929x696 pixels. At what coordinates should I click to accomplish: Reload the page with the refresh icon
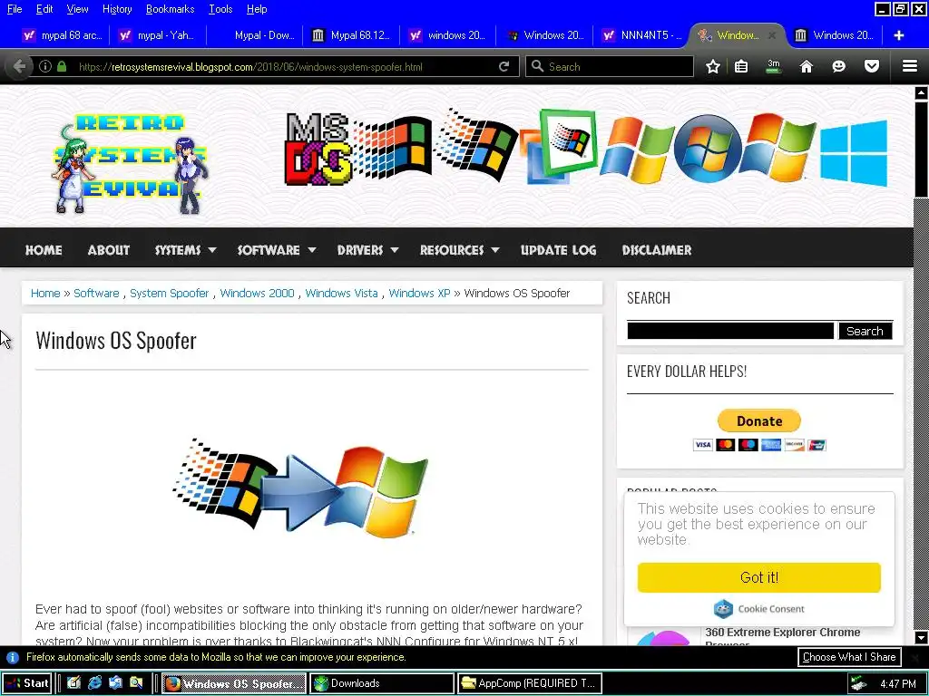pyautogui.click(x=504, y=66)
